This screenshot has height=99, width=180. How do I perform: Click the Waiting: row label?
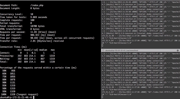(x=5, y=59)
